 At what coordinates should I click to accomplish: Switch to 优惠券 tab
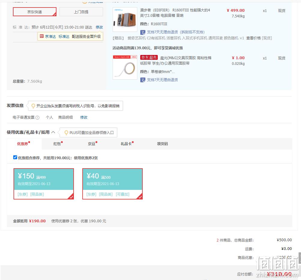pos(24,144)
